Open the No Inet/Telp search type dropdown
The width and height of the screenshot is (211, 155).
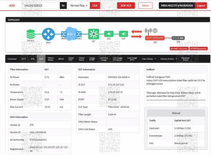79,5
